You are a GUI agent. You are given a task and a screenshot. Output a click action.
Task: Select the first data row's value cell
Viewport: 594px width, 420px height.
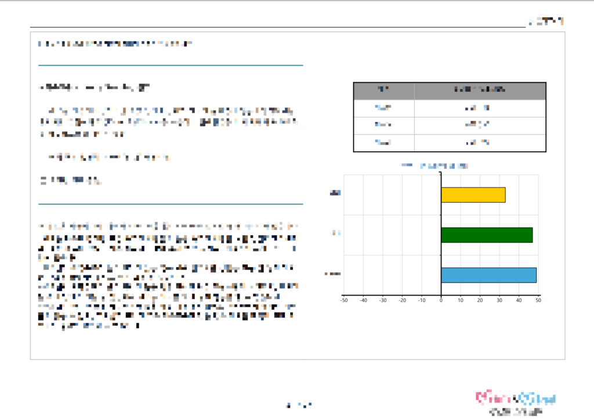point(479,108)
